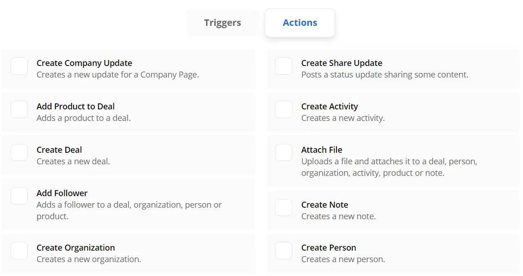Click the Add Product to Deal title

point(75,107)
